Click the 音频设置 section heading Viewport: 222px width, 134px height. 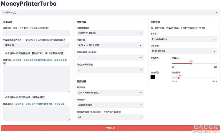[x=82, y=81]
